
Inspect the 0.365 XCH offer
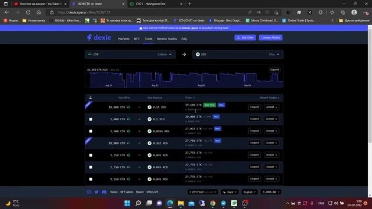pos(255,143)
